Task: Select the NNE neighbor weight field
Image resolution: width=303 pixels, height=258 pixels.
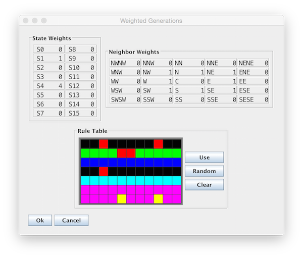Action: click(x=221, y=63)
